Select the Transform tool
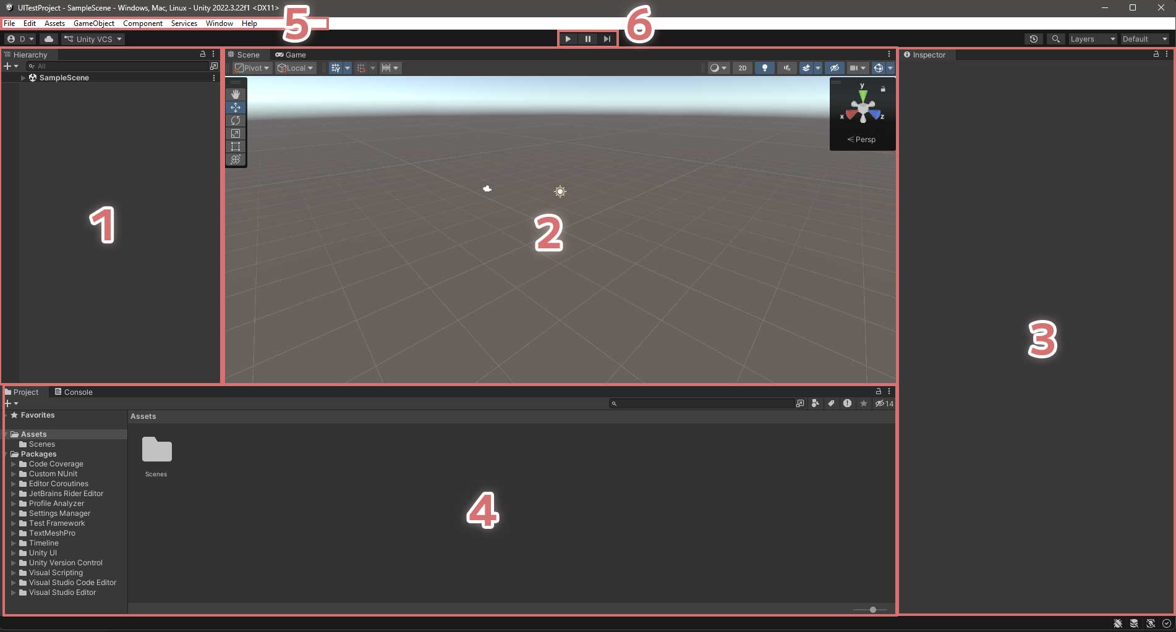This screenshot has width=1176, height=632. (x=236, y=159)
